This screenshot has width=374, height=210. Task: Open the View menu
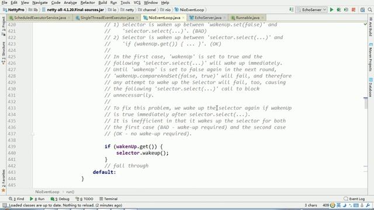[x=25, y=2]
